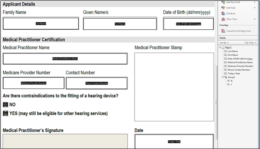The image size is (260, 149).
Task: Click Convert to EchoSign Form text
Action: pos(238,31)
